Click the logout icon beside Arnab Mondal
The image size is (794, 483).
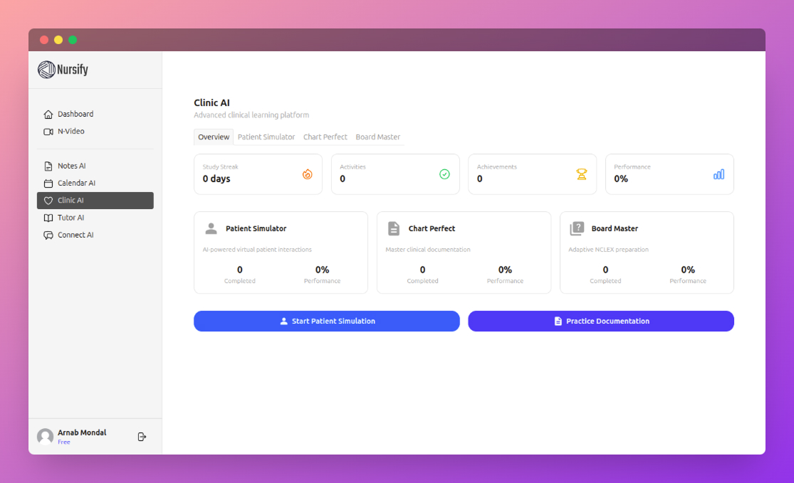[142, 437]
